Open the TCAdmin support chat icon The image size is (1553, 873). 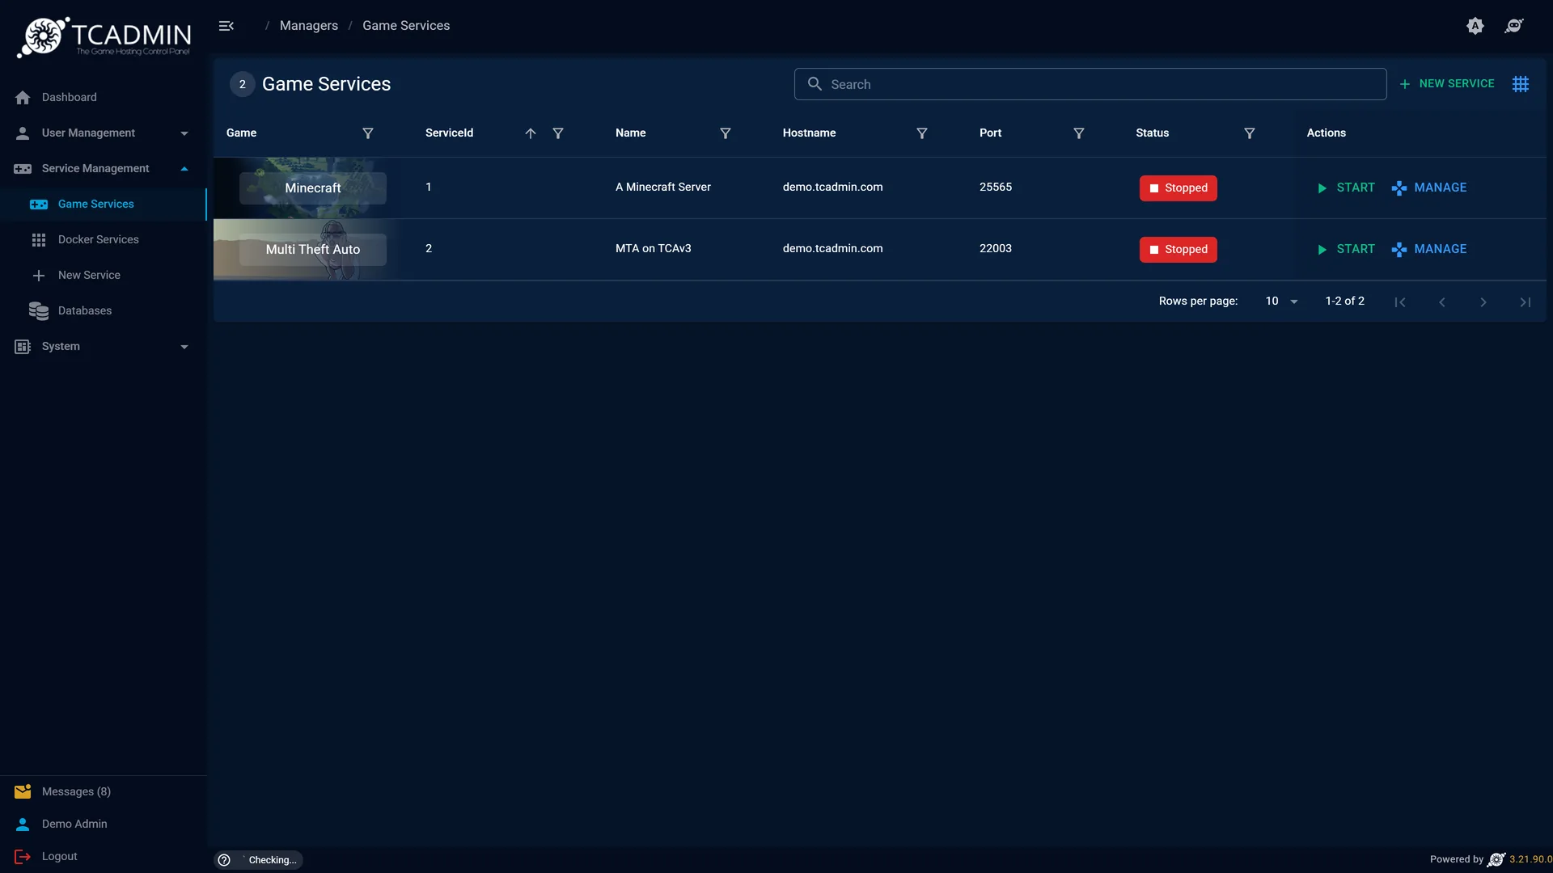pos(1514,26)
